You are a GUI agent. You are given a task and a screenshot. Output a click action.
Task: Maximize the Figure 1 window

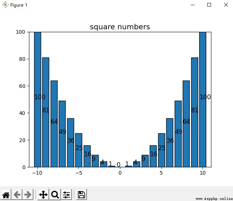coord(209,5)
